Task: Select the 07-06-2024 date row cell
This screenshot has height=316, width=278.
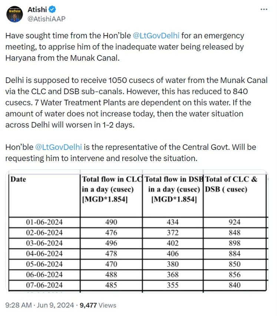Action: [x=44, y=285]
